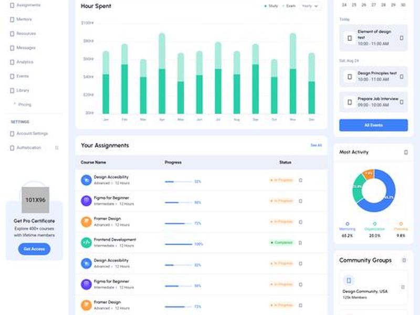Viewport: 420px width, 315px height.
Task: Open Community Groups options icon
Action: (x=404, y=260)
